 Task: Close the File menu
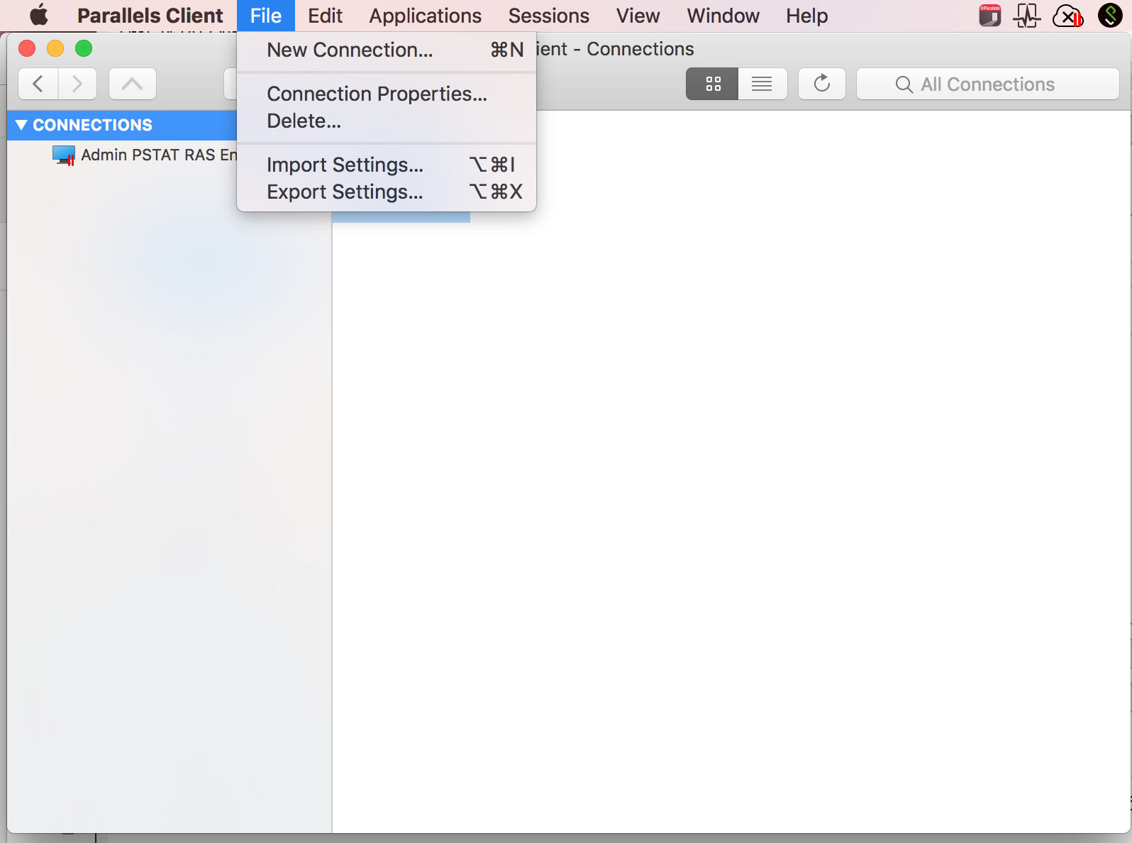point(266,16)
